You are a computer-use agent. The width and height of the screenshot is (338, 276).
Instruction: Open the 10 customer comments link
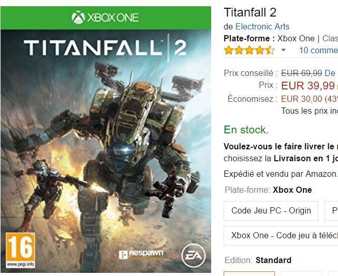(x=318, y=50)
